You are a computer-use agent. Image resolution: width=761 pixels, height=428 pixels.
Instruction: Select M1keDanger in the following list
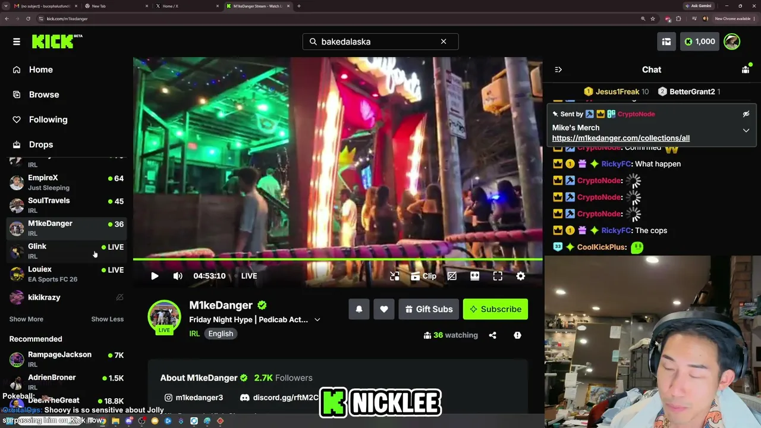(67, 228)
